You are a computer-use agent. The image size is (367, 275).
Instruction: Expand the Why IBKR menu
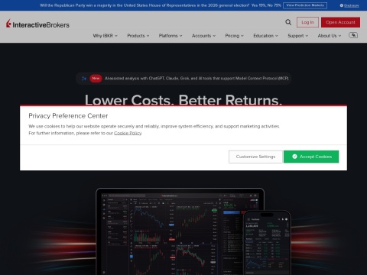click(x=105, y=36)
